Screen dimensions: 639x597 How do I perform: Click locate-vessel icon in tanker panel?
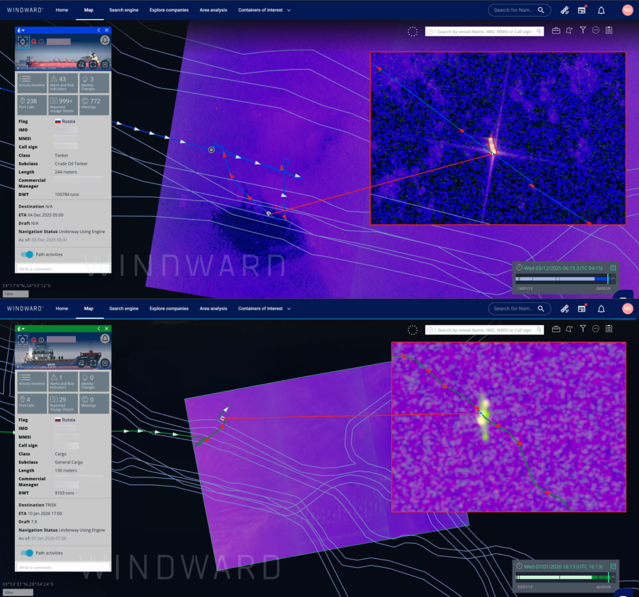[x=23, y=41]
